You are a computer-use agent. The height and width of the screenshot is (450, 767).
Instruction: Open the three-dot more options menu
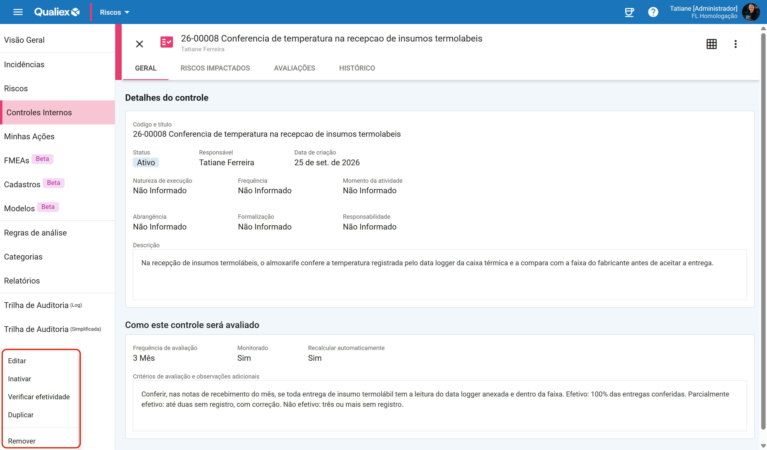click(735, 44)
